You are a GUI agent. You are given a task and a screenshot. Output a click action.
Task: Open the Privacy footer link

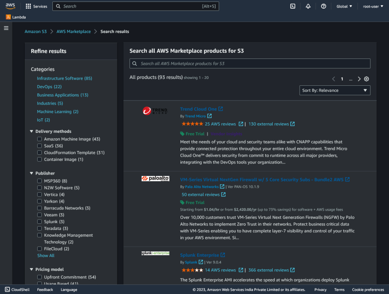pos(320,289)
